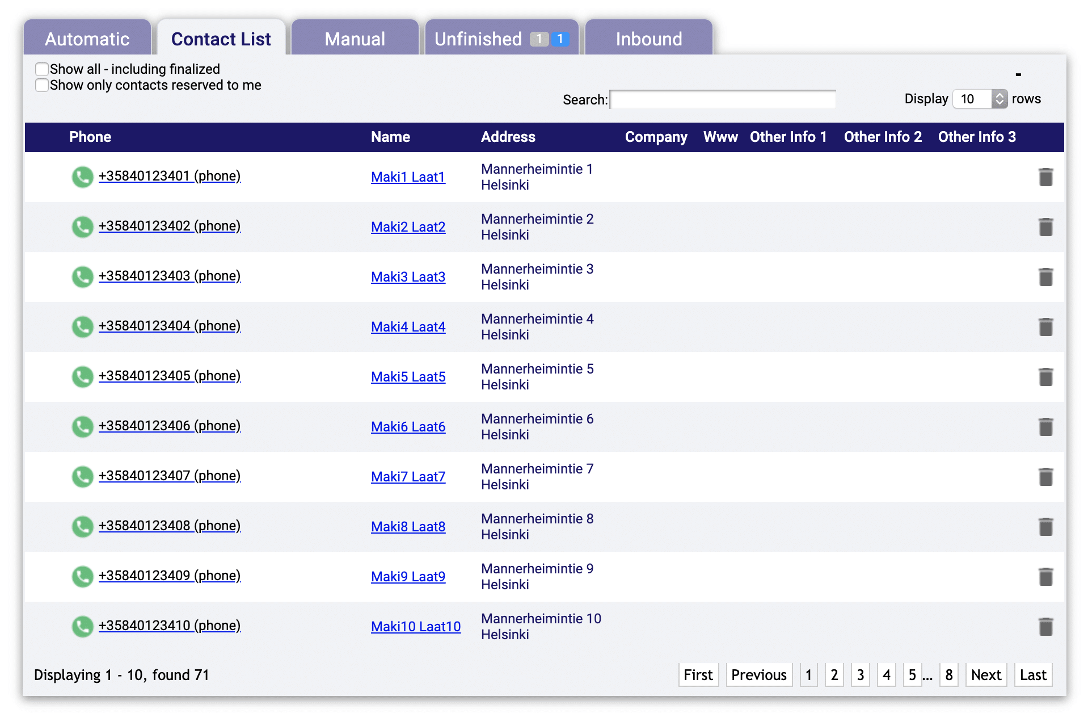
Task: Click the 'Mannerheimintie 4 Helsinki' address cell
Action: pyautogui.click(x=537, y=327)
